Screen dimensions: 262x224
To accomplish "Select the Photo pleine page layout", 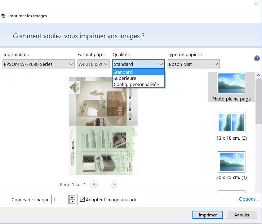I will pyautogui.click(x=231, y=87).
